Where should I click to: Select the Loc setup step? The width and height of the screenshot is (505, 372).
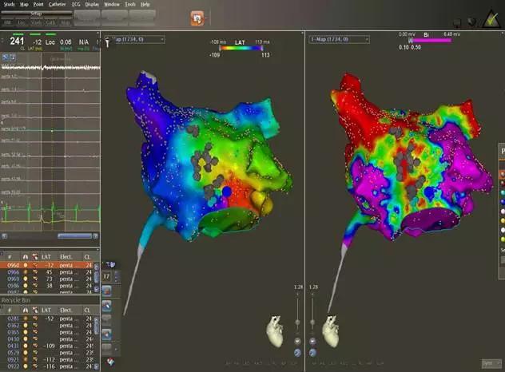click(x=22, y=22)
